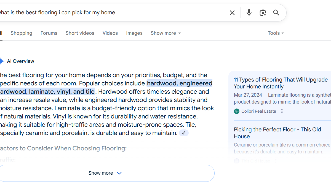Expand the Show more filters dropdown
Viewport: 331px width, 184px height.
[166, 33]
